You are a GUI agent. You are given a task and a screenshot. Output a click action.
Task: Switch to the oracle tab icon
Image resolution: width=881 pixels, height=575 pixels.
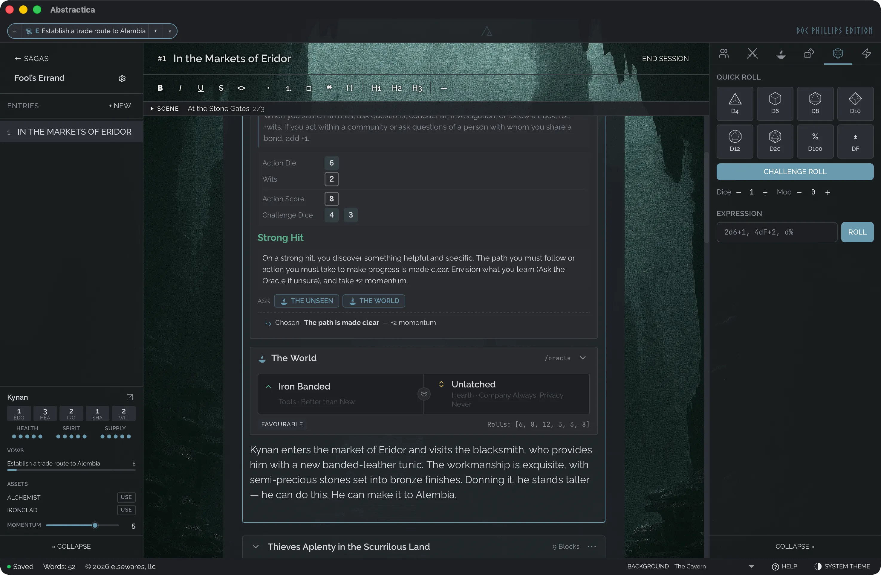pyautogui.click(x=781, y=53)
